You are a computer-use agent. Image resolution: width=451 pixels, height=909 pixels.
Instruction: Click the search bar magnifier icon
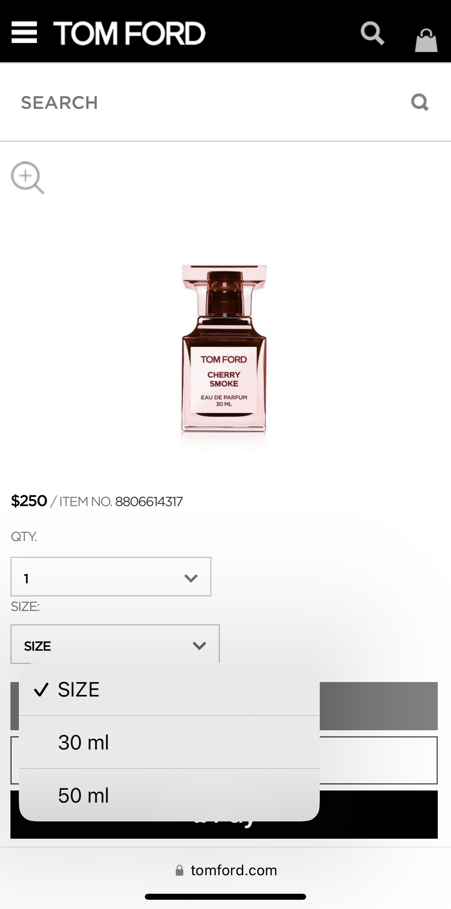pyautogui.click(x=420, y=102)
